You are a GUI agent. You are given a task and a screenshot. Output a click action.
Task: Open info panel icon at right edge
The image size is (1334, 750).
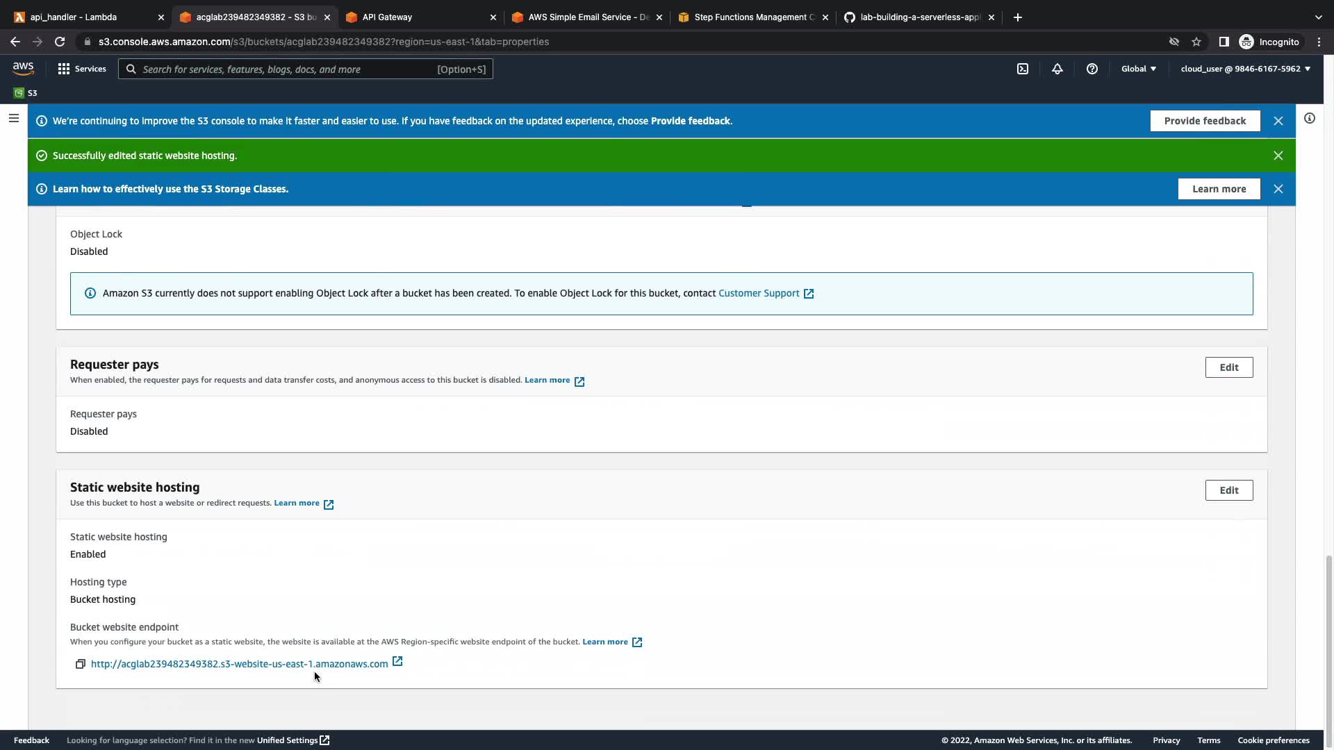[1309, 119]
